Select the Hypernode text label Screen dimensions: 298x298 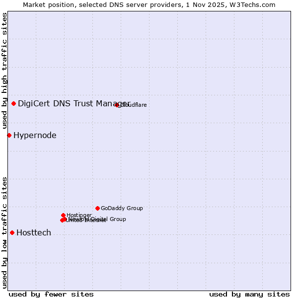click(x=35, y=135)
